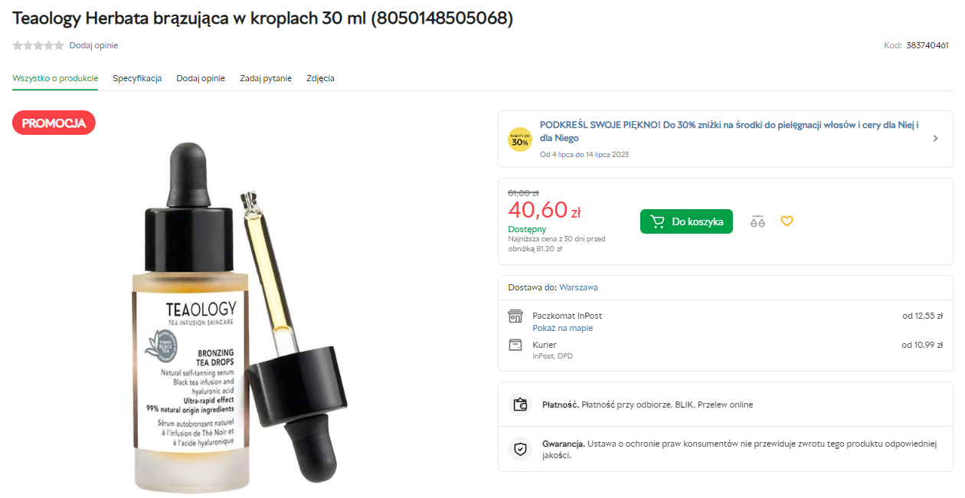The height and width of the screenshot is (498, 965).
Task: Click the star rating icons
Action: pos(38,45)
